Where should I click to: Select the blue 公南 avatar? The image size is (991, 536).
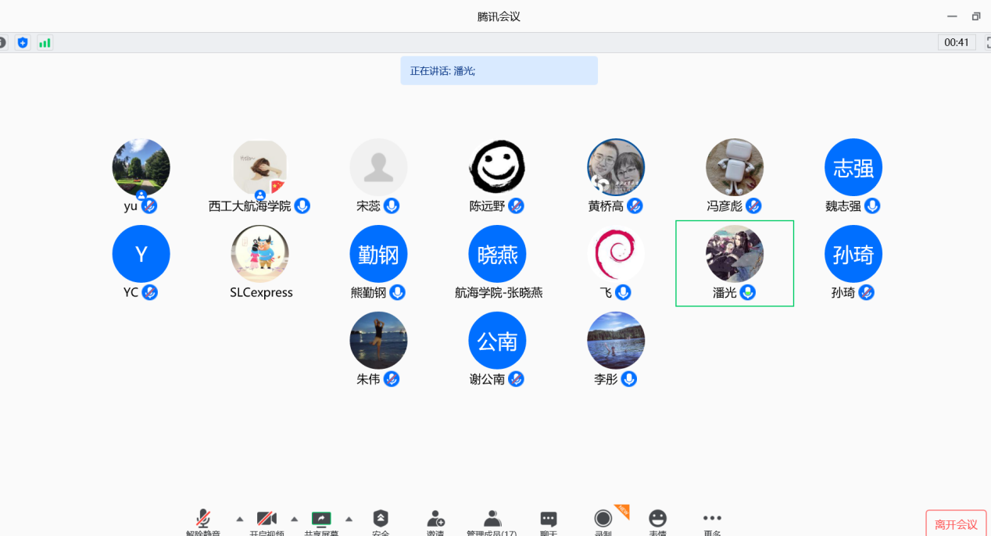click(x=497, y=341)
